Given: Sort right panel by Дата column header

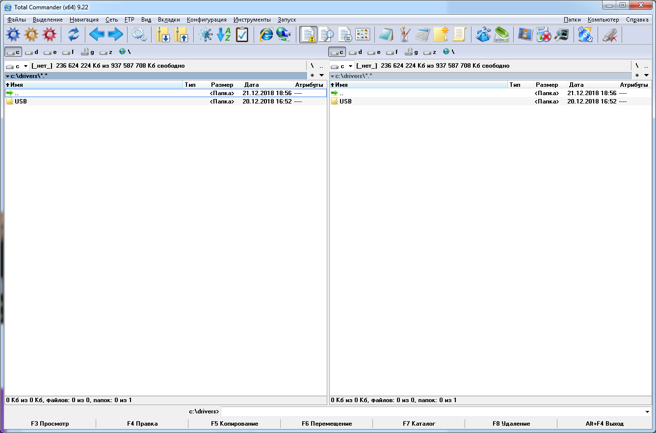Looking at the screenshot, I should (592, 85).
